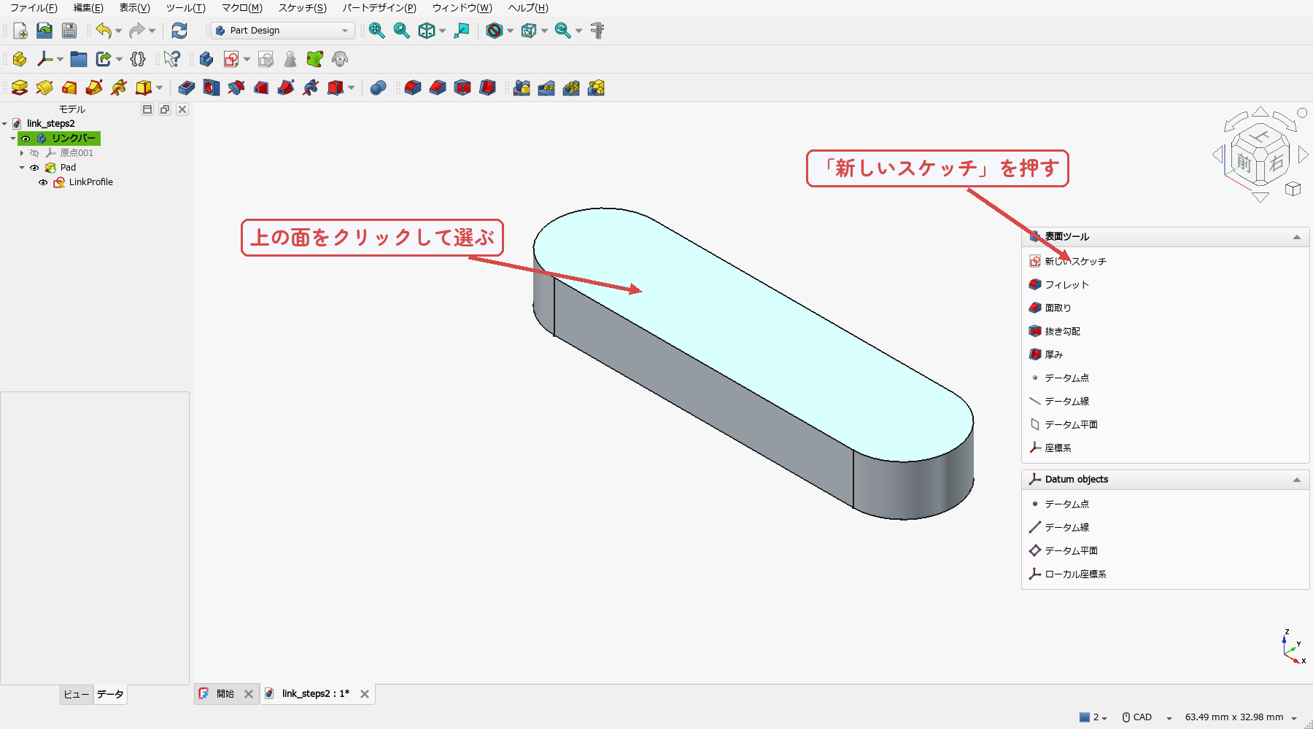Click the Pad tool icon
The image size is (1313, 729).
20,88
